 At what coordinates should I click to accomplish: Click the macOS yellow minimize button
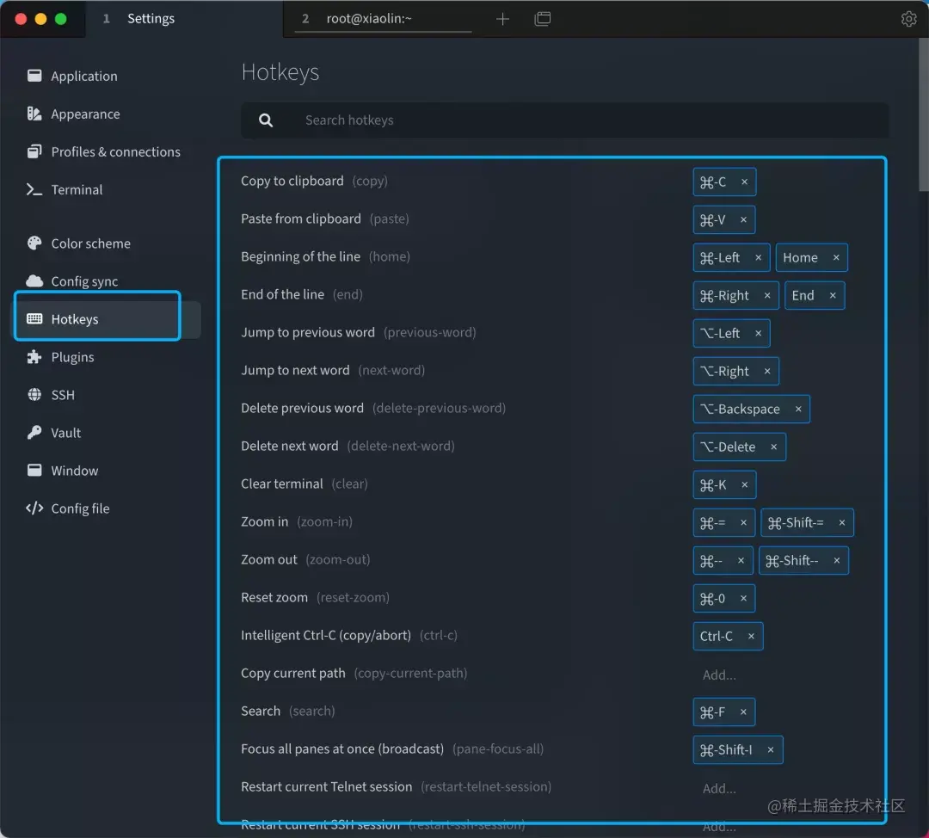(x=40, y=19)
